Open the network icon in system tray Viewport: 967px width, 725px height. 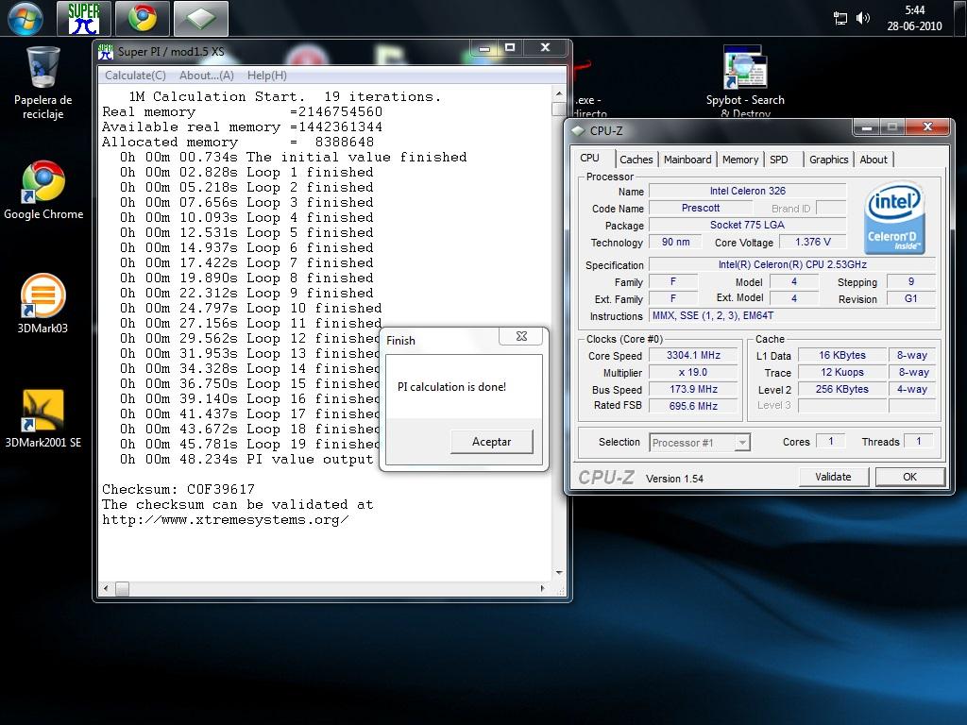click(840, 19)
